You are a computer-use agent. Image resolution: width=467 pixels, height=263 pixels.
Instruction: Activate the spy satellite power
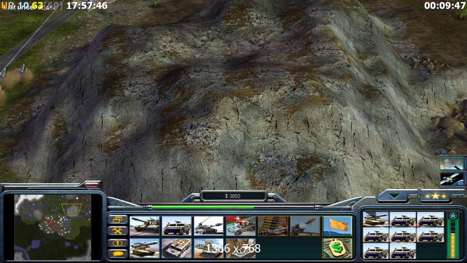click(452, 179)
